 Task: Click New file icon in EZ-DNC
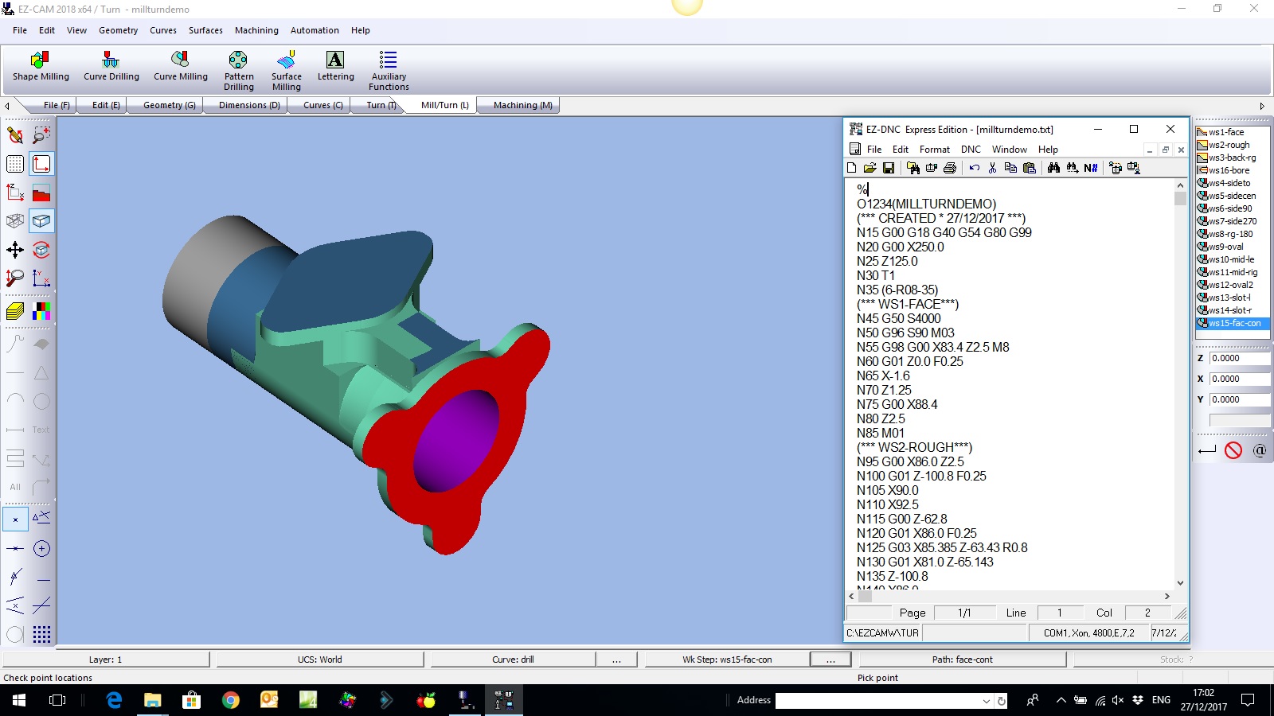tap(852, 168)
